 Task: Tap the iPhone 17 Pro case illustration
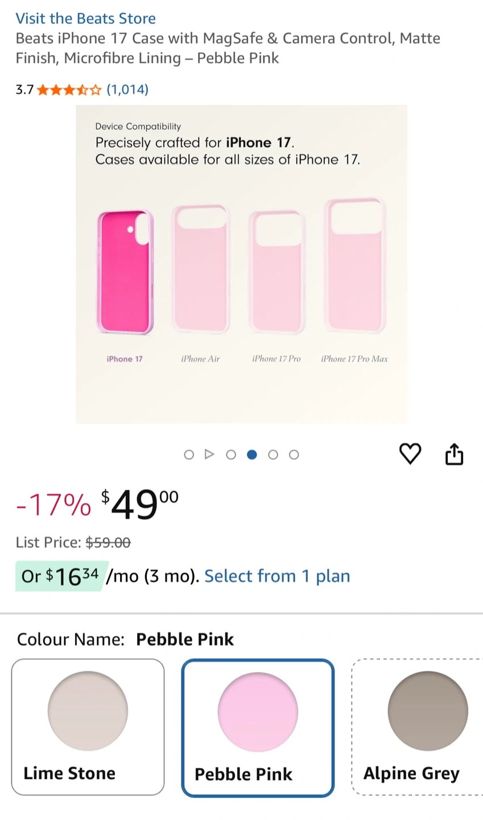point(277,272)
